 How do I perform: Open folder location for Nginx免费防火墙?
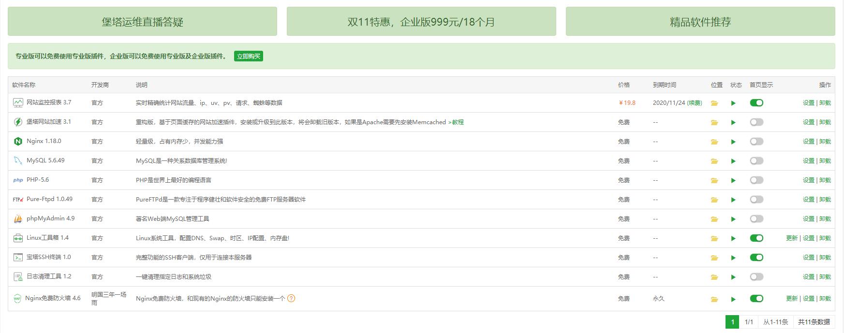pyautogui.click(x=714, y=299)
